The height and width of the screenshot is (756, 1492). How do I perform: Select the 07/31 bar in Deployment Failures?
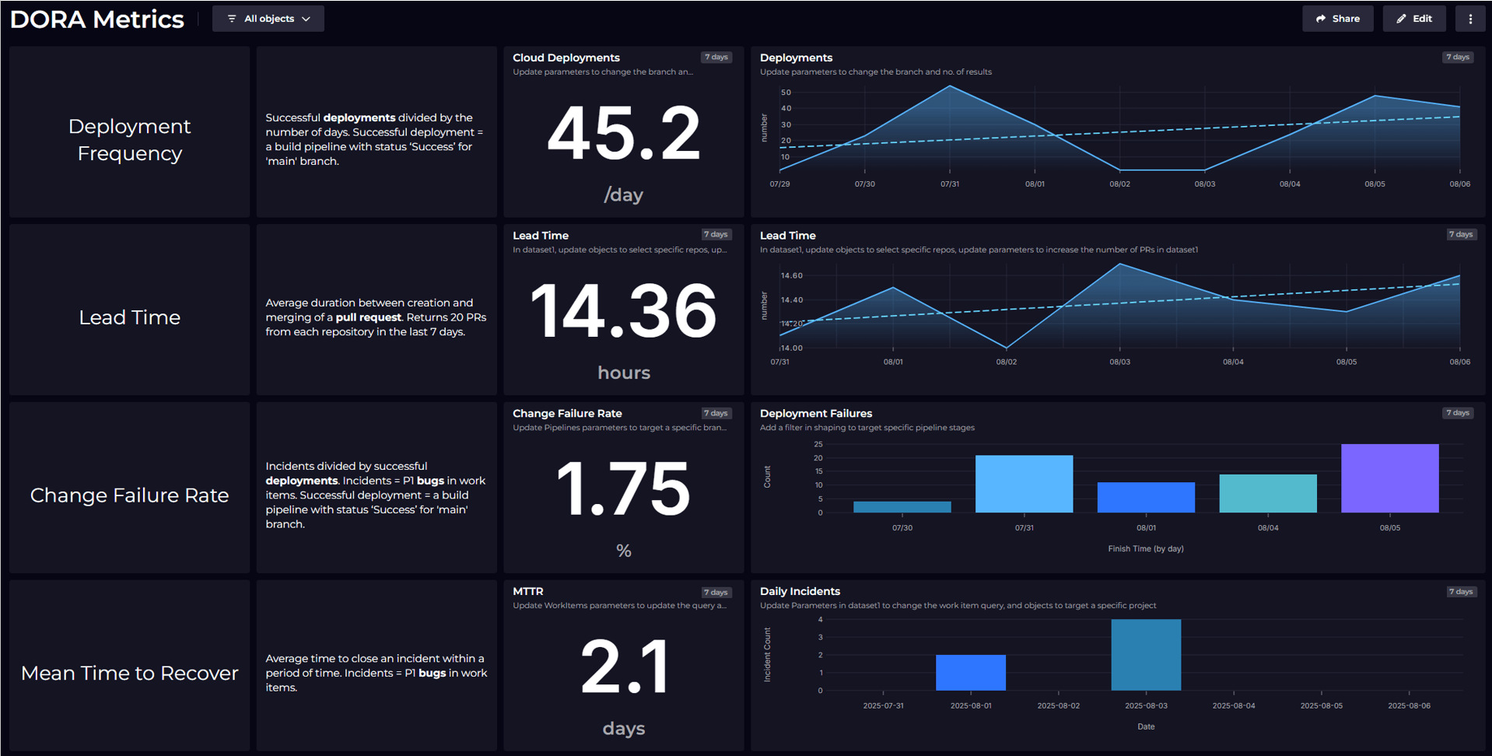tap(1024, 484)
